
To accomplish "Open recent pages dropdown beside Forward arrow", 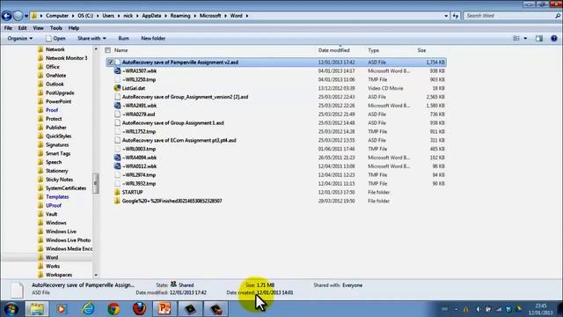I will point(26,16).
